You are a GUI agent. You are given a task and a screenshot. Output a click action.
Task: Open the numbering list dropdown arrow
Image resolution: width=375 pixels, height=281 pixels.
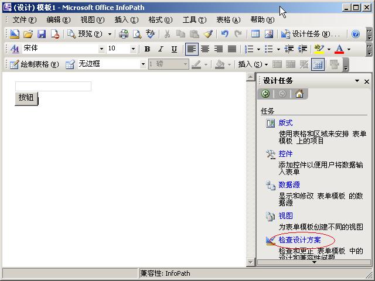pos(258,49)
